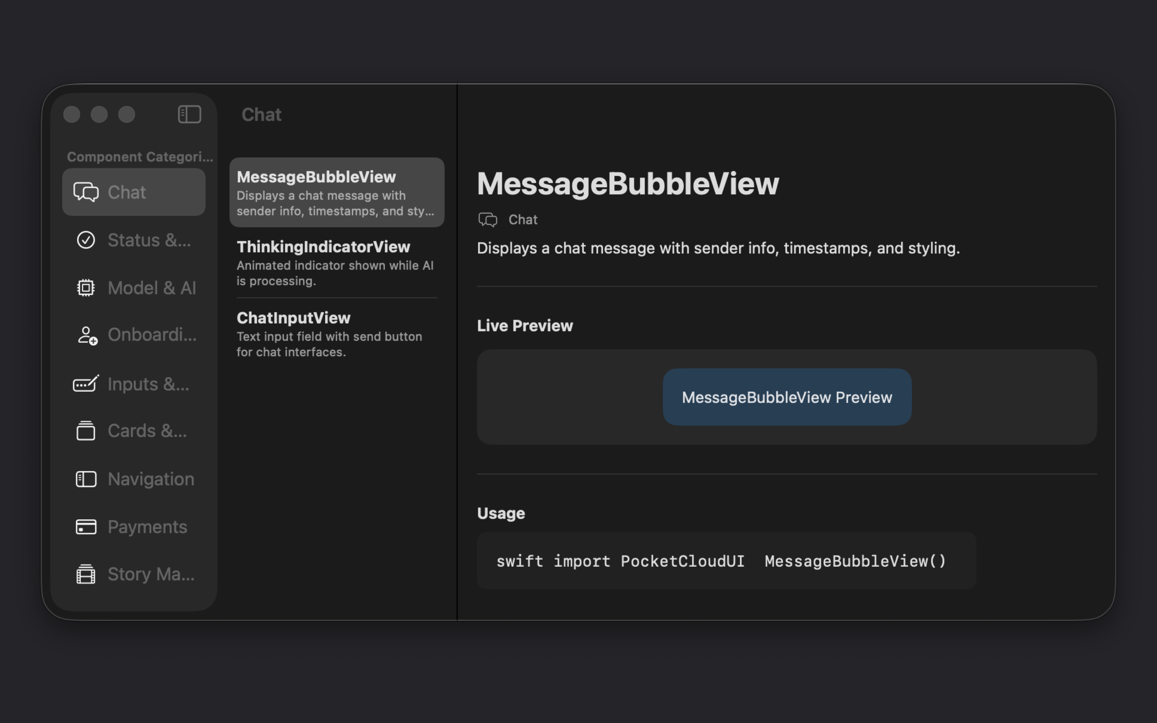Viewport: 1157px width, 723px height.
Task: Click the Usage code snippet block
Action: pos(726,561)
